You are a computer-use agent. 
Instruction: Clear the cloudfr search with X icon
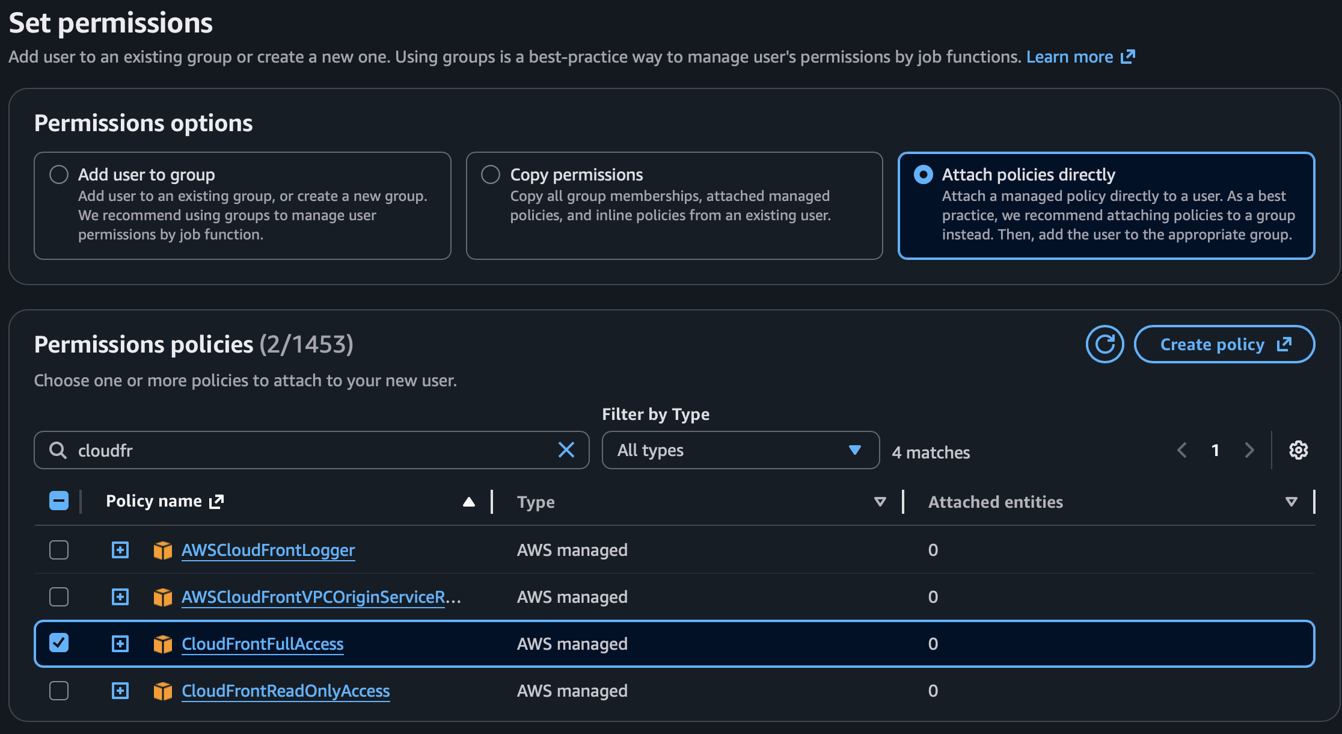(x=566, y=450)
